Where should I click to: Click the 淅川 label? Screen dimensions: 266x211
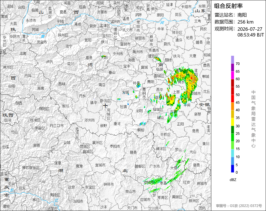65,106
